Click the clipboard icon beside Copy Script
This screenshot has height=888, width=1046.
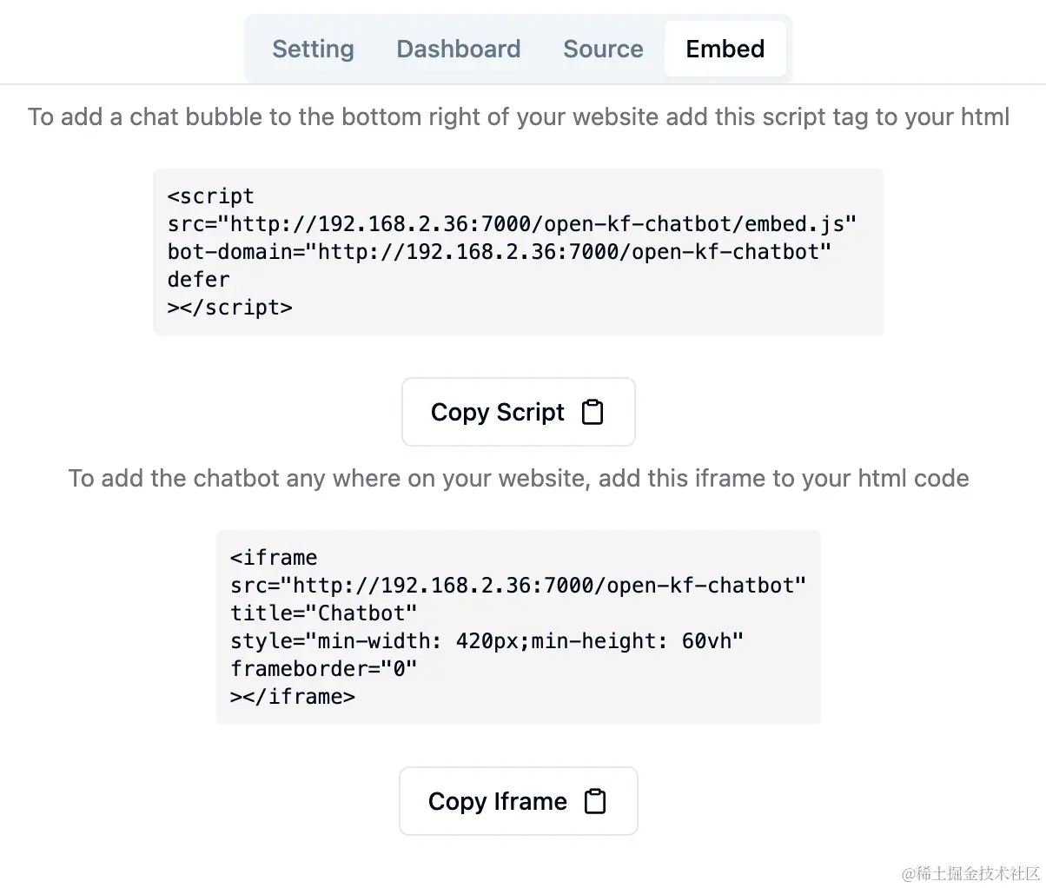(593, 412)
